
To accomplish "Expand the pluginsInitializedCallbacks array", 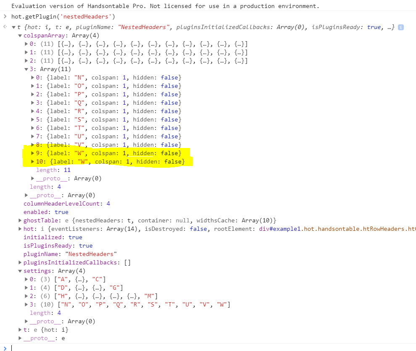I will pos(19,262).
